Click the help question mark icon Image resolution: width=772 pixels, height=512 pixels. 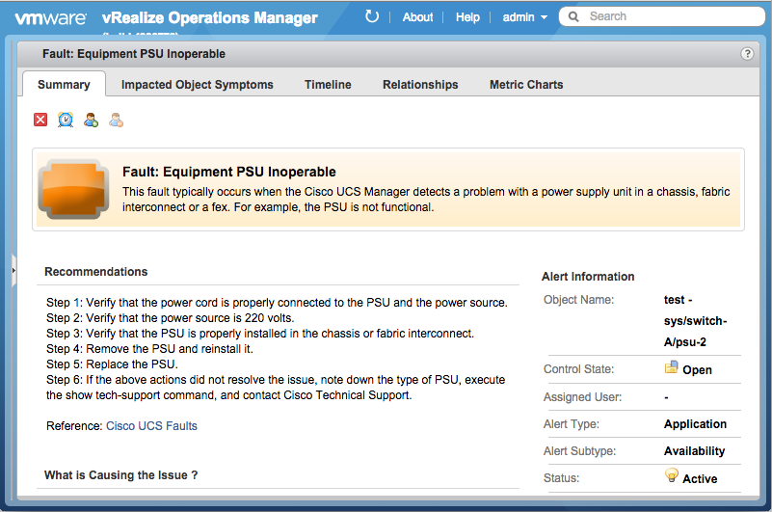point(747,54)
